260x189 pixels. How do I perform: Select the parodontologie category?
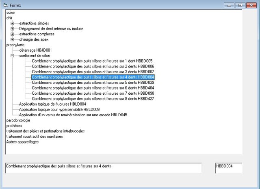click(18, 120)
